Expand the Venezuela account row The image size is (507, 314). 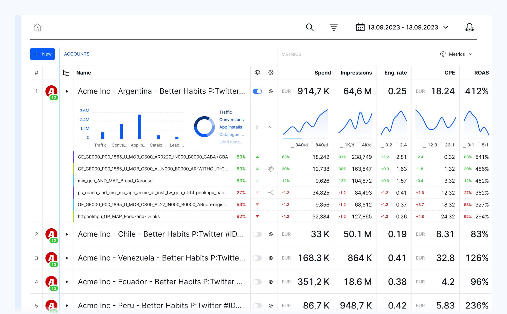(x=67, y=258)
